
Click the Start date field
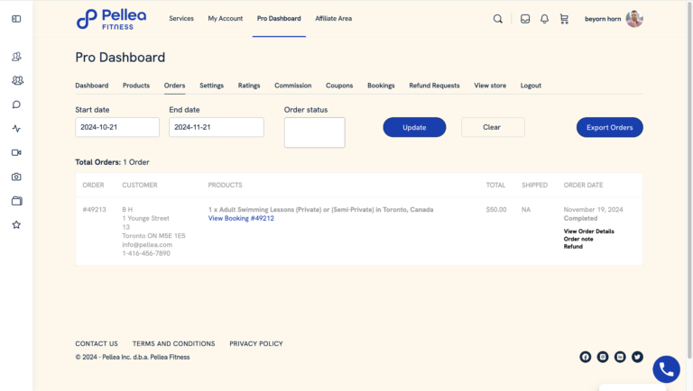pyautogui.click(x=117, y=127)
